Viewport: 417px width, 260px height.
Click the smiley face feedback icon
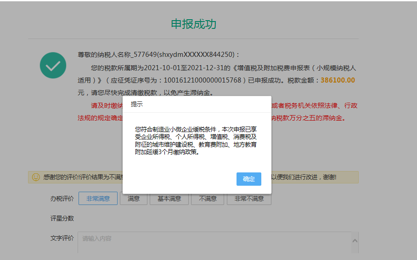[36, 177]
